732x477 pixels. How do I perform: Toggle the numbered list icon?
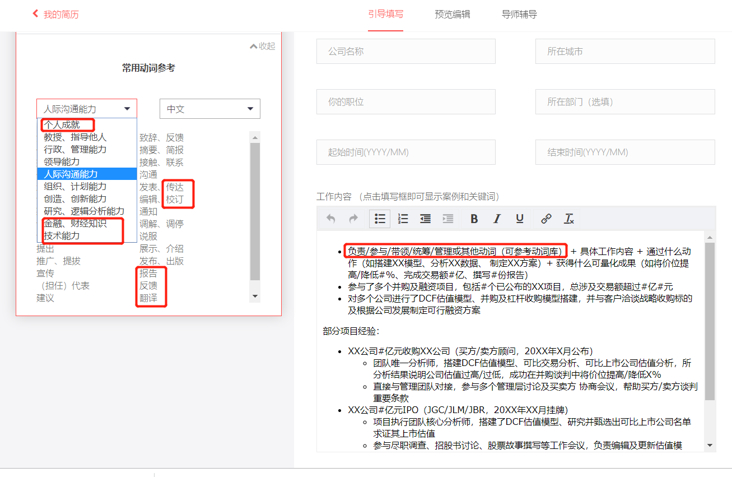(403, 219)
